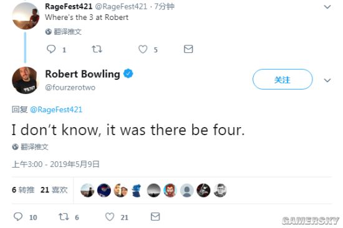This screenshot has width=343, height=228.
Task: Open Robert Bowling's profile picture
Action: tap(25, 80)
